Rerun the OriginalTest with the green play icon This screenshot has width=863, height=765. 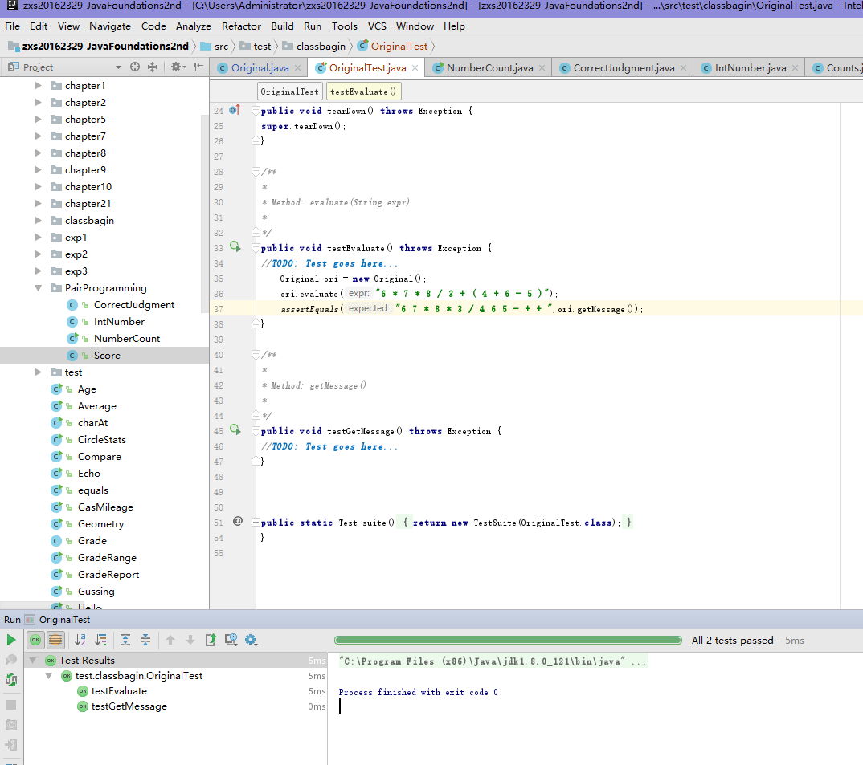pos(11,640)
